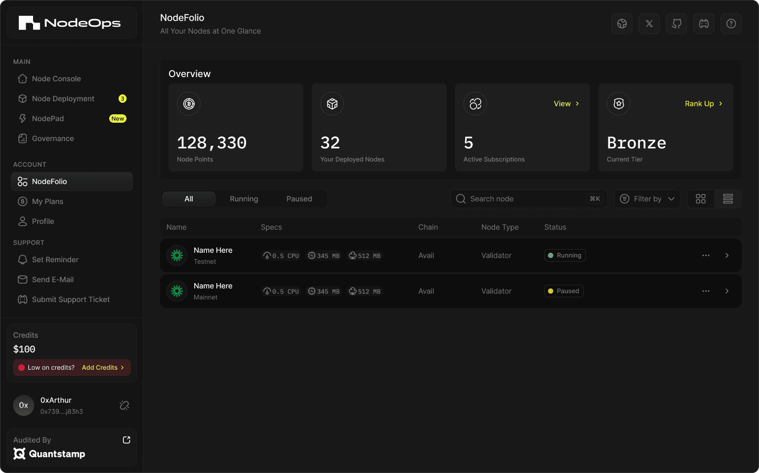759x473 pixels.
Task: Show only Paused nodes tab
Action: tap(299, 199)
